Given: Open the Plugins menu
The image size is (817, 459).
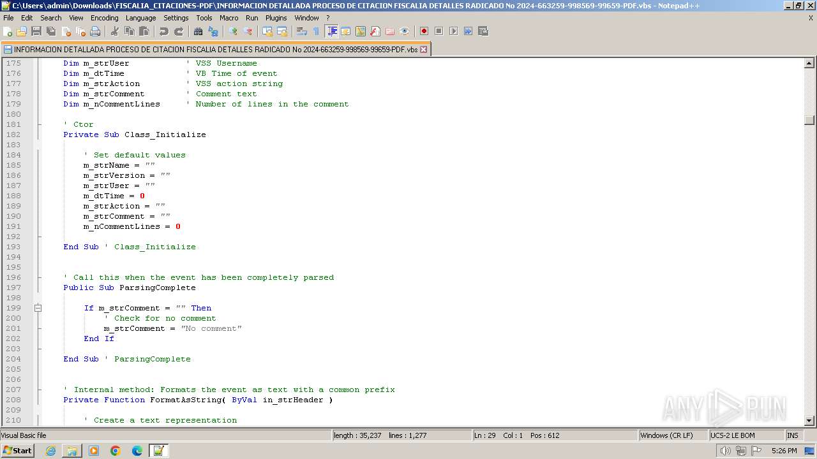Looking at the screenshot, I should pos(276,18).
